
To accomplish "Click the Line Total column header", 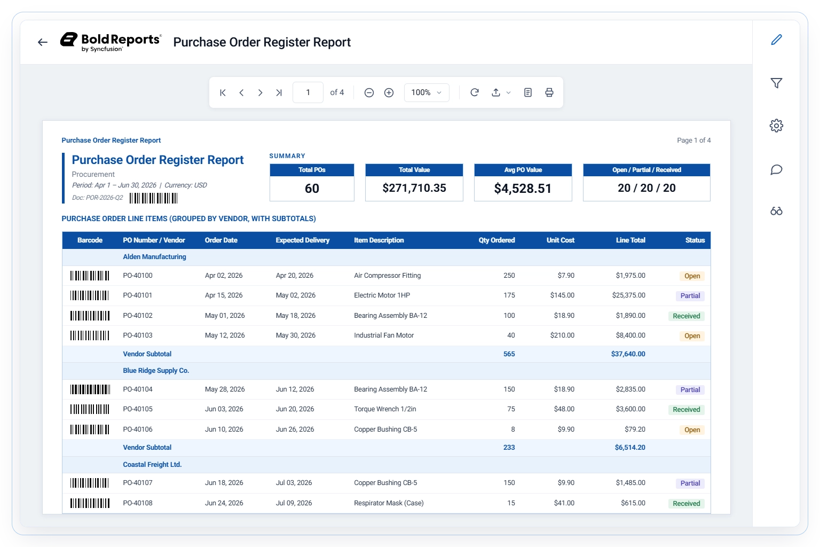I will (630, 240).
